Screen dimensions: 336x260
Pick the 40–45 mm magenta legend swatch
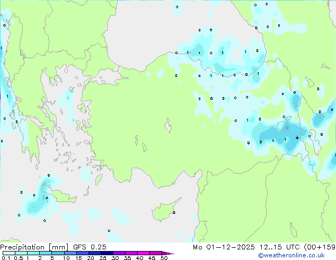[144, 253]
